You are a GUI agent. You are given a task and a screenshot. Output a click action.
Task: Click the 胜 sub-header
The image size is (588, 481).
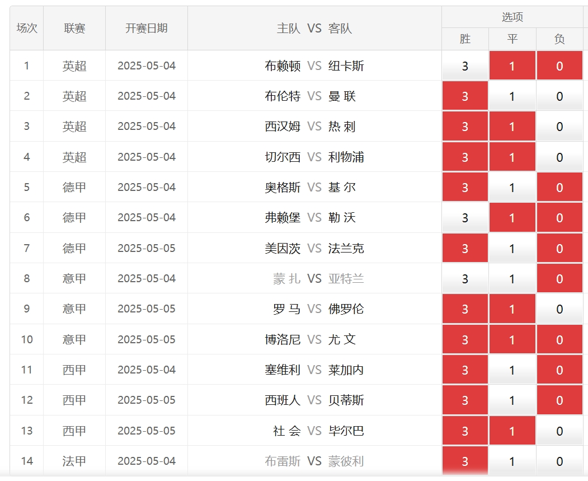pyautogui.click(x=465, y=39)
